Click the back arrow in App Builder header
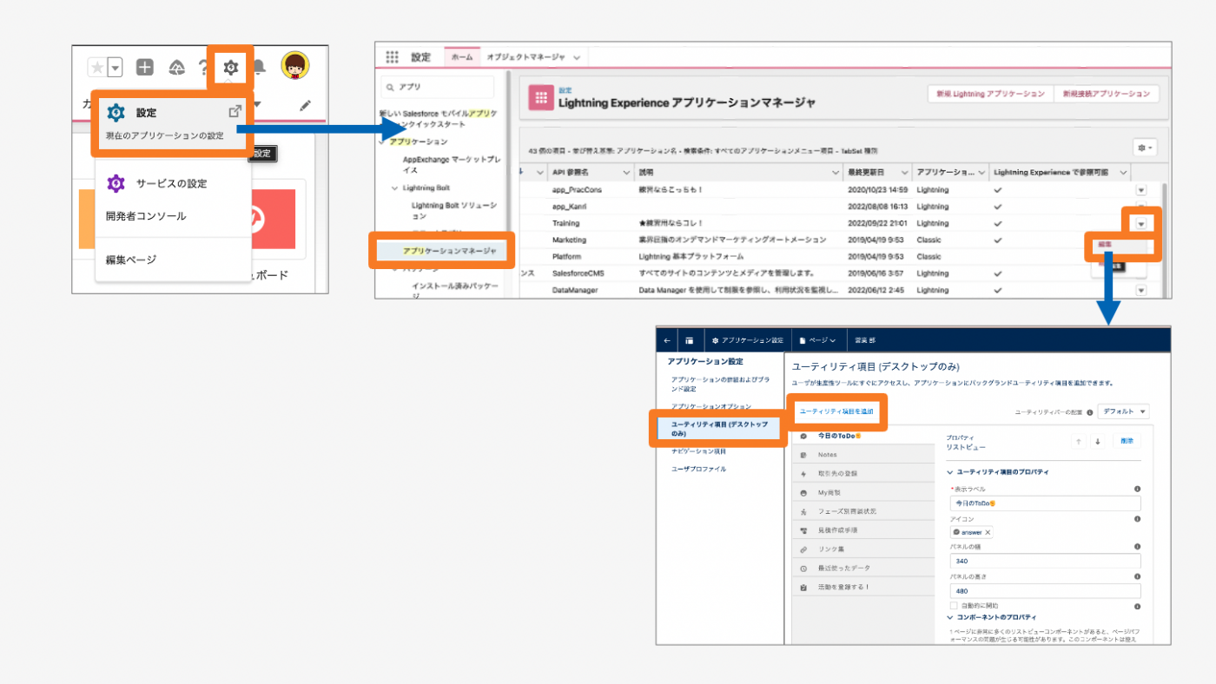The image size is (1216, 684). (667, 340)
